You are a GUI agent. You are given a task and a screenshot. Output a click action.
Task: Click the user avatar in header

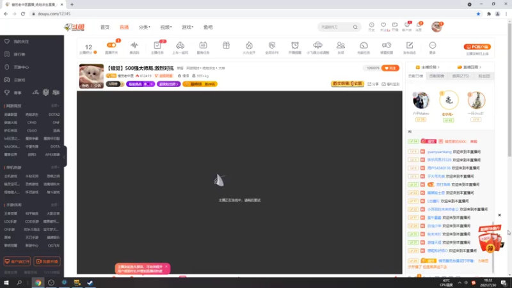coord(436,27)
